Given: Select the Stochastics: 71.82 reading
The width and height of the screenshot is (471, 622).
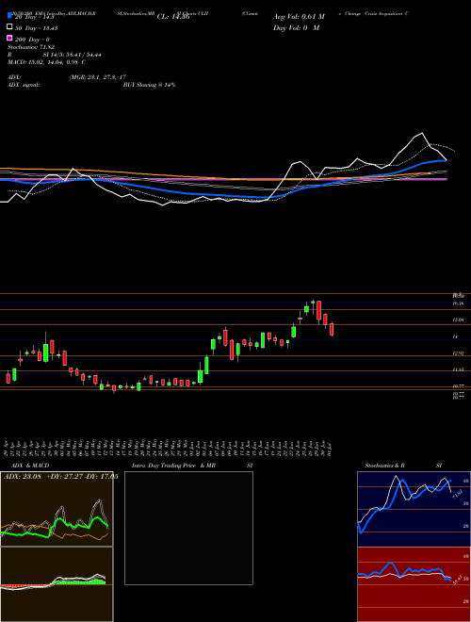Looking at the screenshot, I should pyautogui.click(x=30, y=47).
